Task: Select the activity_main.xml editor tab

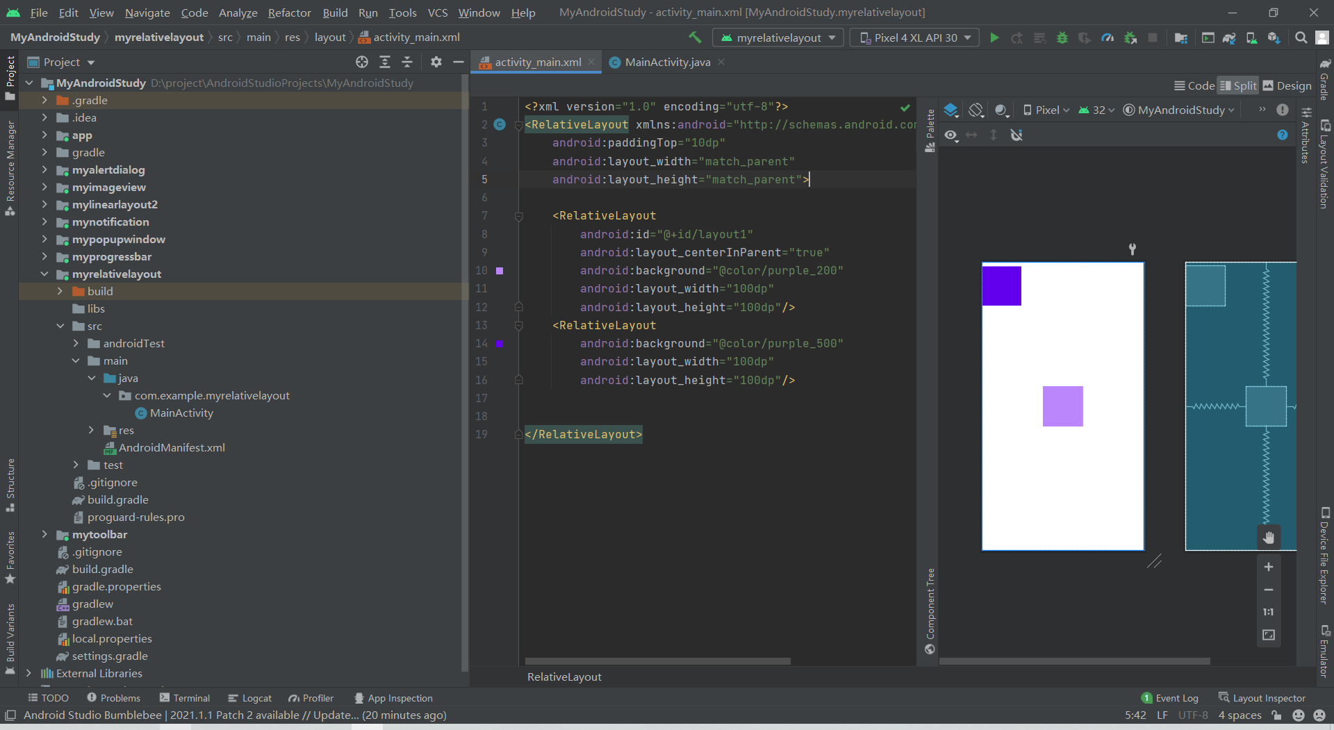Action: coord(537,62)
